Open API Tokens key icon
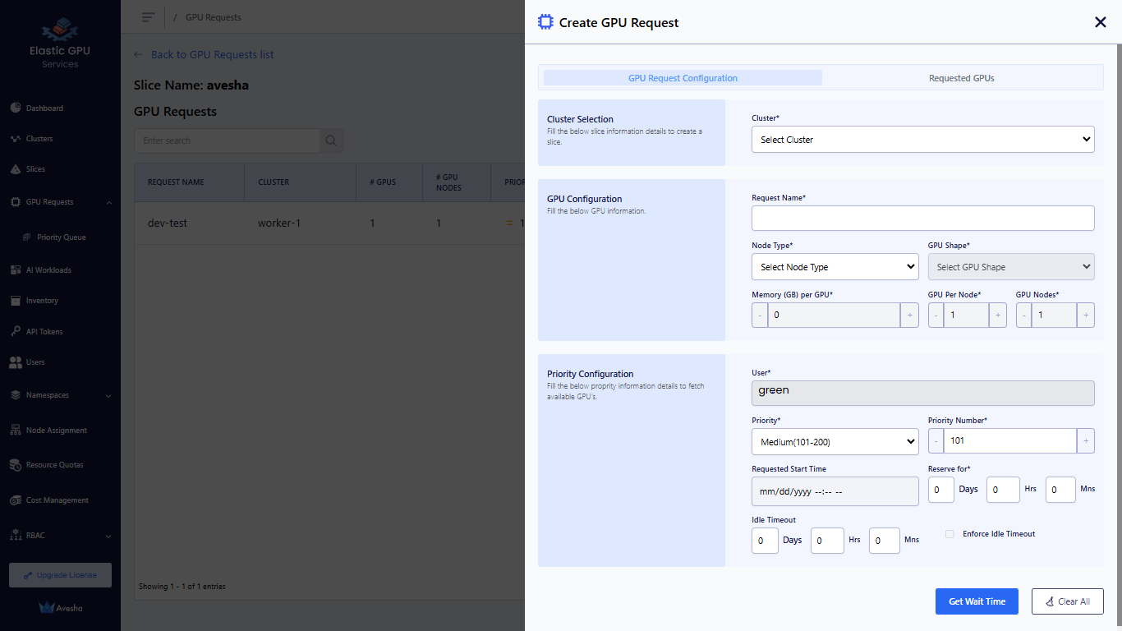 pyautogui.click(x=16, y=332)
